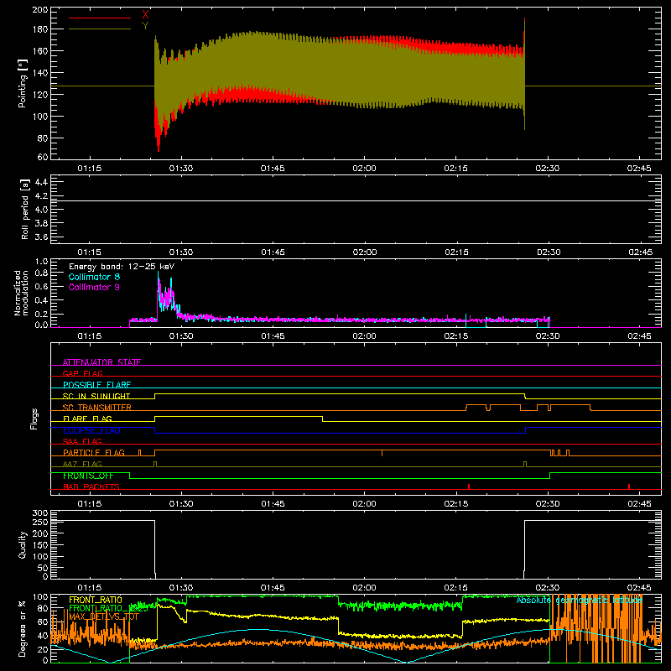This screenshot has width=671, height=671.
Task: Click the Quality axis title
Action: 23,544
